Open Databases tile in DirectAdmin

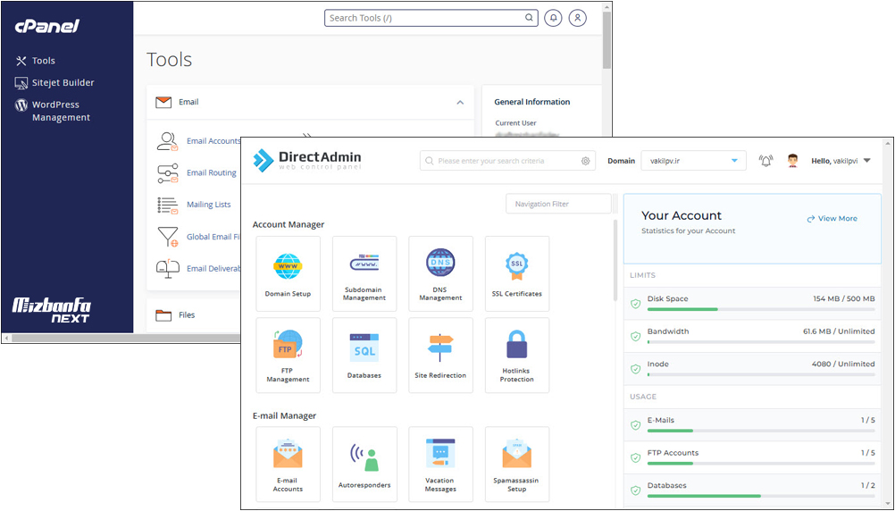[x=364, y=355]
